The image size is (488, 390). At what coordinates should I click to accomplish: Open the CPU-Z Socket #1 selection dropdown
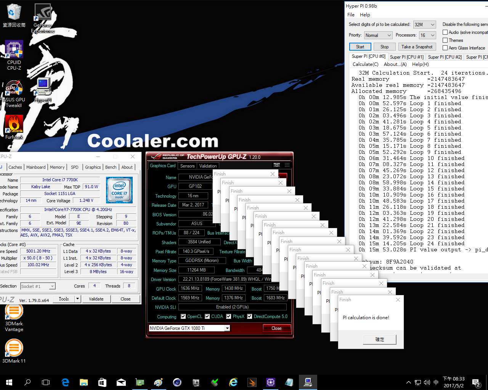click(x=38, y=286)
